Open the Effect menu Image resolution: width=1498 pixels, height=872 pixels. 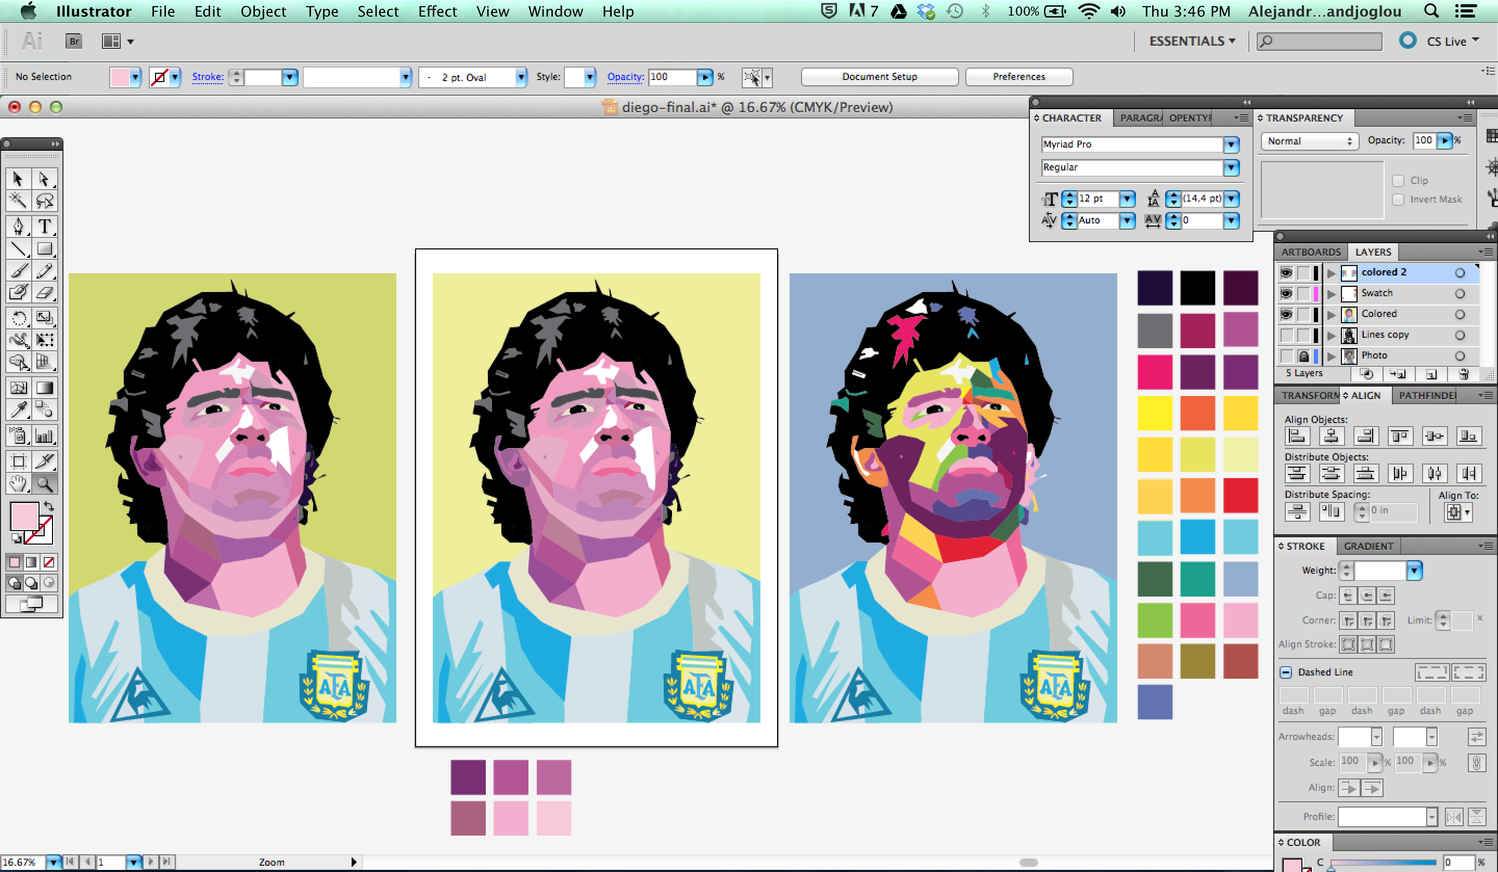(437, 11)
